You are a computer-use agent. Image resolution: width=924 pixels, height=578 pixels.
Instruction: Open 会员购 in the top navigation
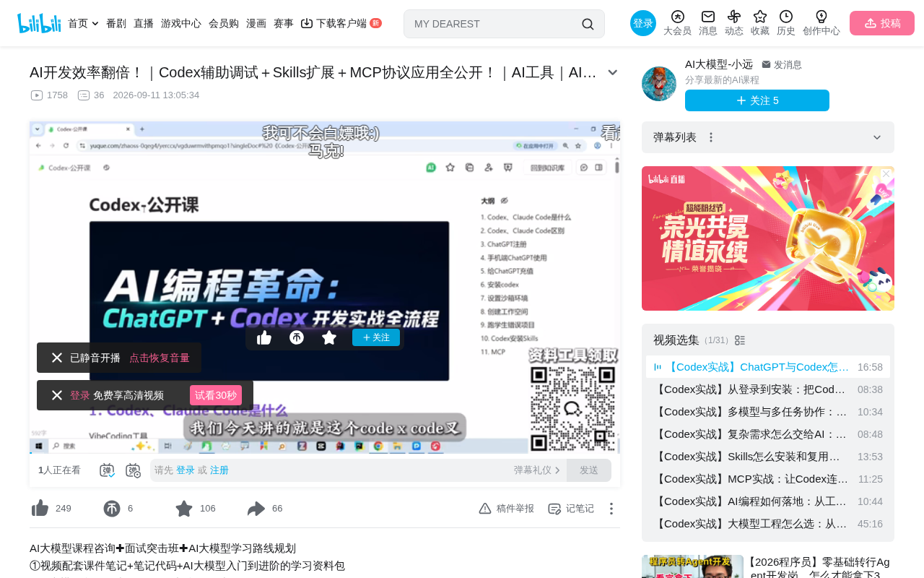(x=224, y=23)
